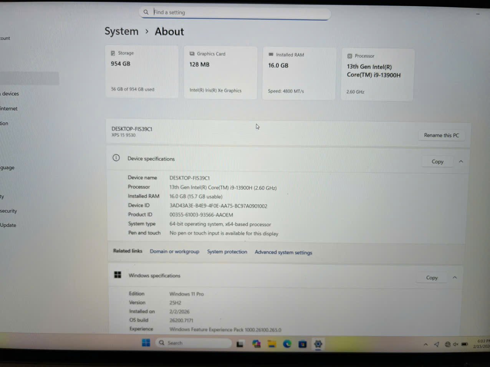This screenshot has height=367, width=490.
Task: Click the Find a setting search box
Action: (x=235, y=12)
